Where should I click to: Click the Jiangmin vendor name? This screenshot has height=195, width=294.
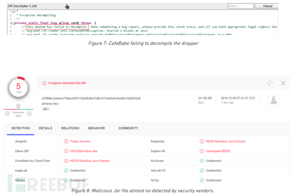click(x=21, y=141)
